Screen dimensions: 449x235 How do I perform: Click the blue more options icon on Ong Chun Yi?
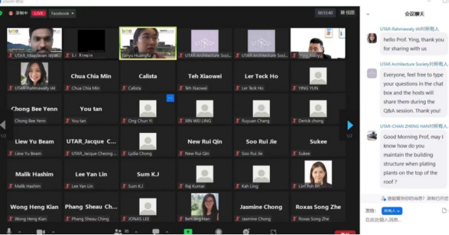point(170,98)
